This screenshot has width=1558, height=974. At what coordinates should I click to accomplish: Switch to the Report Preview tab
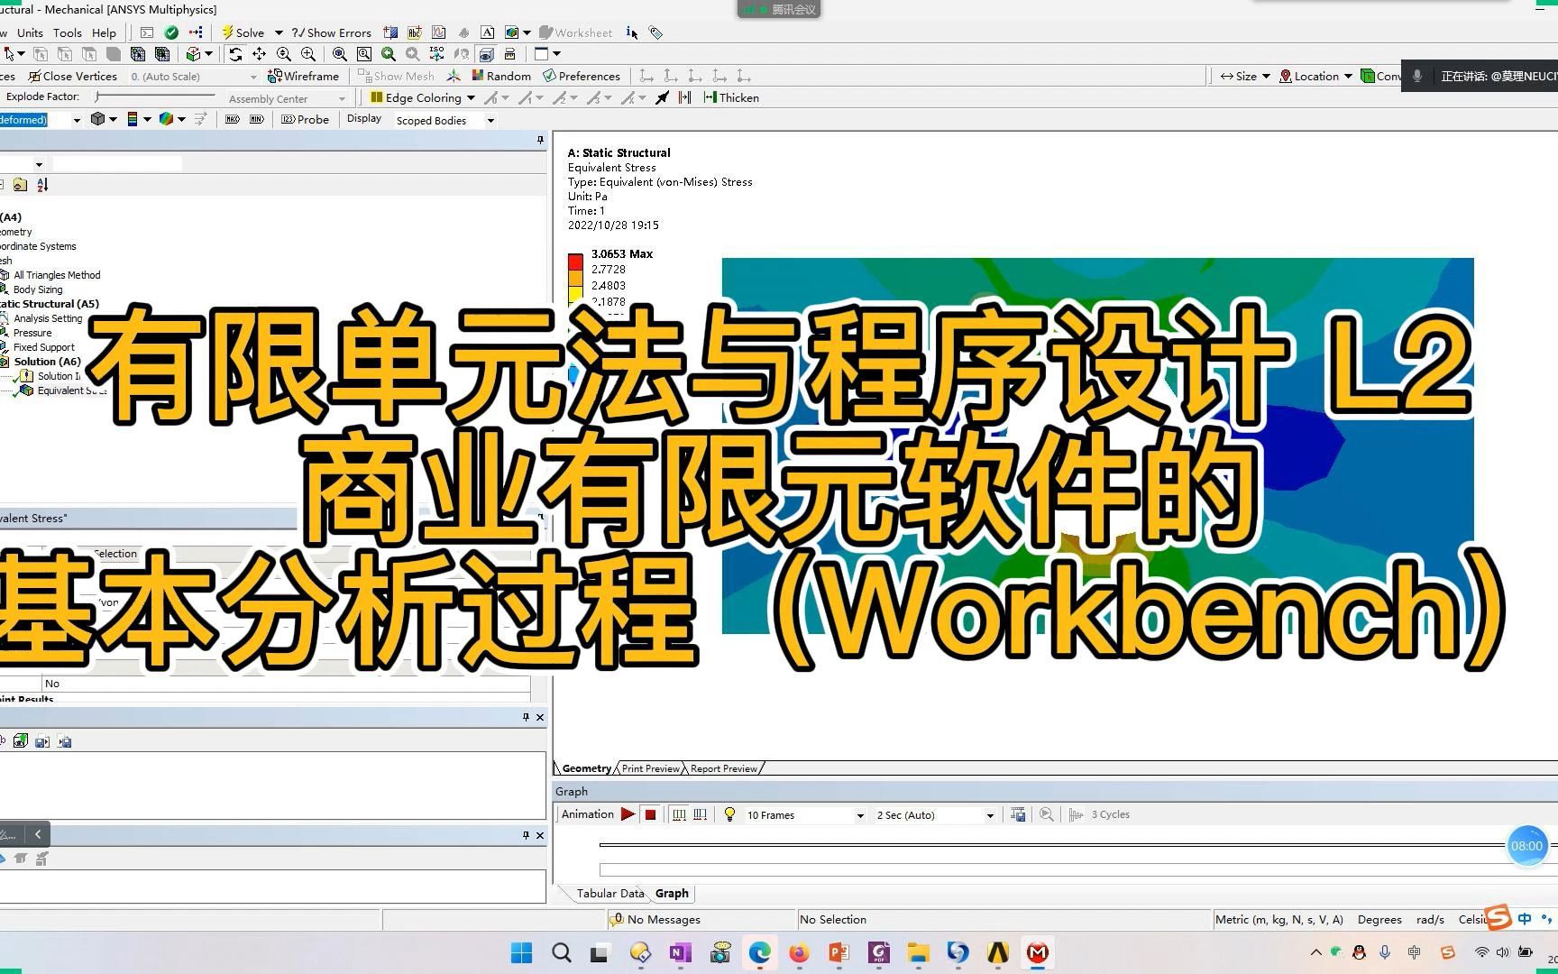[724, 768]
